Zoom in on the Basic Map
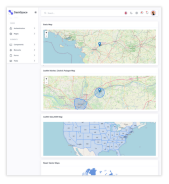This screenshot has width=169, height=184. [x=46, y=33]
